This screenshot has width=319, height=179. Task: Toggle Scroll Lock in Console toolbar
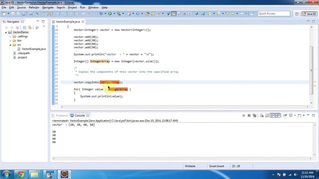tap(267, 115)
